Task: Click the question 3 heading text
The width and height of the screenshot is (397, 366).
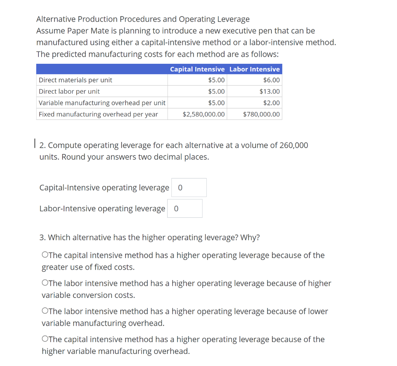Action: pos(150,237)
